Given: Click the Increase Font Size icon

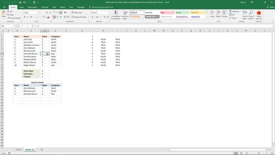Looking at the screenshot, I should [47, 12].
